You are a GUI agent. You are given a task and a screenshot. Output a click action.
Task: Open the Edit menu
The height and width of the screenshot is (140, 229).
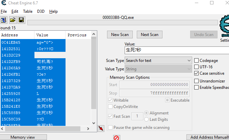pyautogui.click(x=15, y=11)
